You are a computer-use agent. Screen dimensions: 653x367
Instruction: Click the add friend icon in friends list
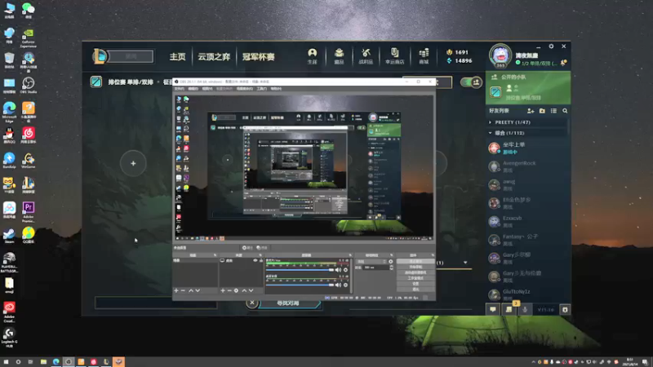[531, 111]
